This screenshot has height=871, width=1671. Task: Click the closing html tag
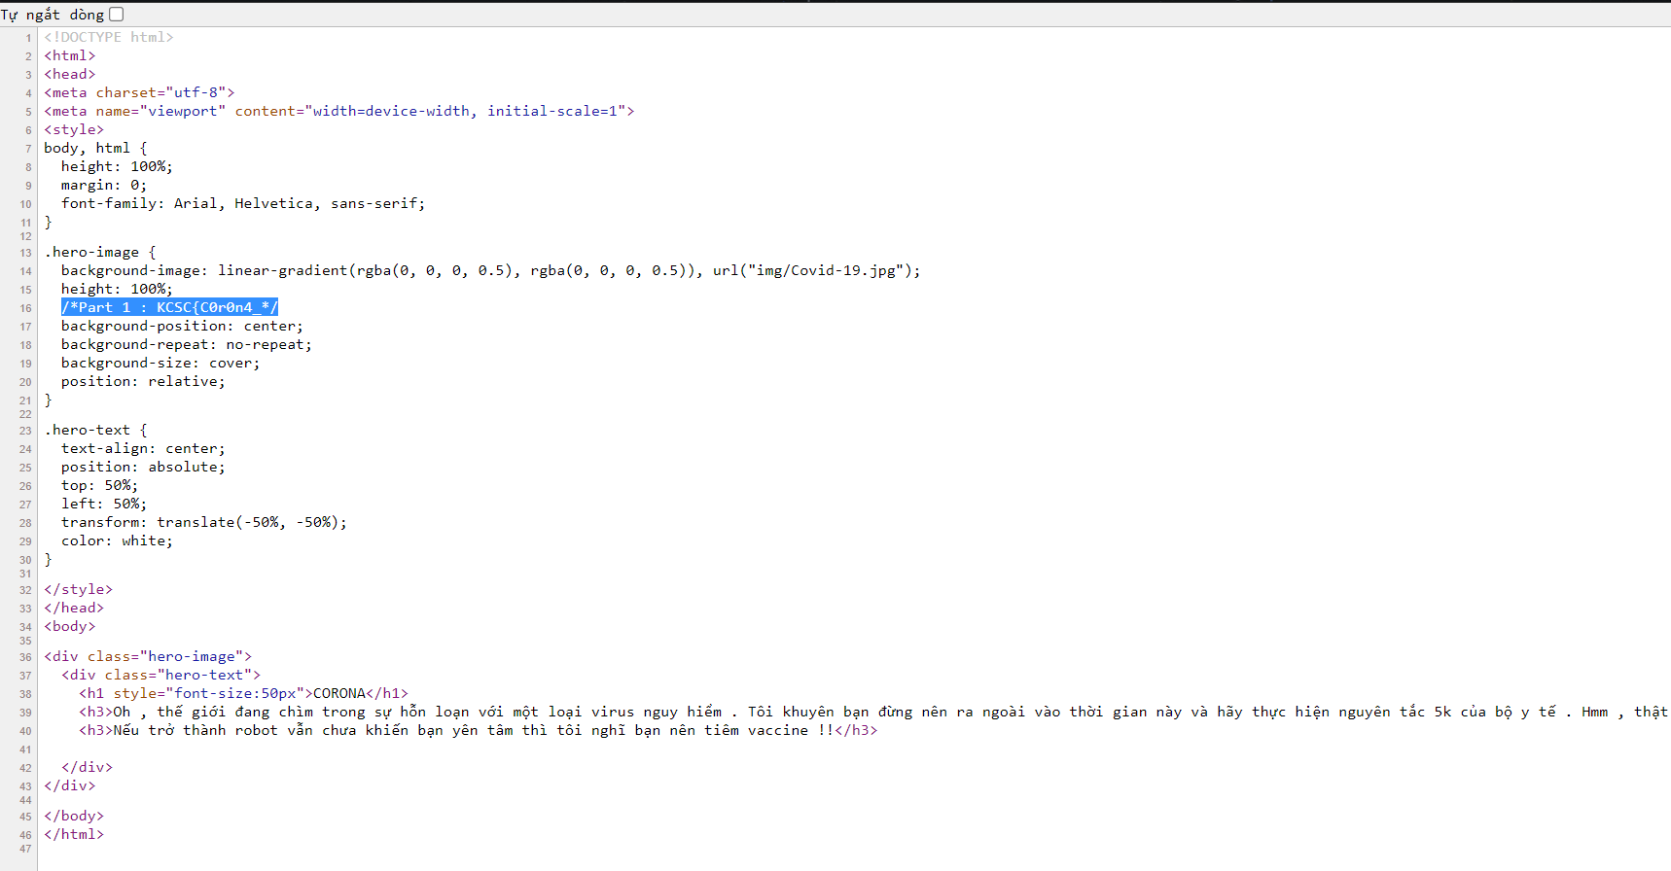[74, 834]
